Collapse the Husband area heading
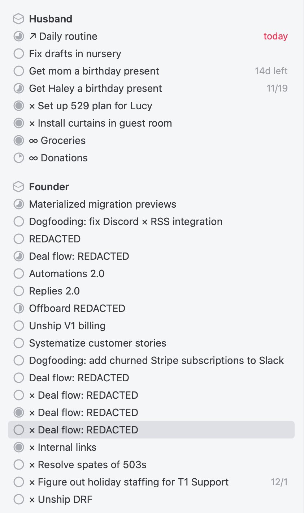Viewport: 304px width, 513px height. click(x=51, y=19)
